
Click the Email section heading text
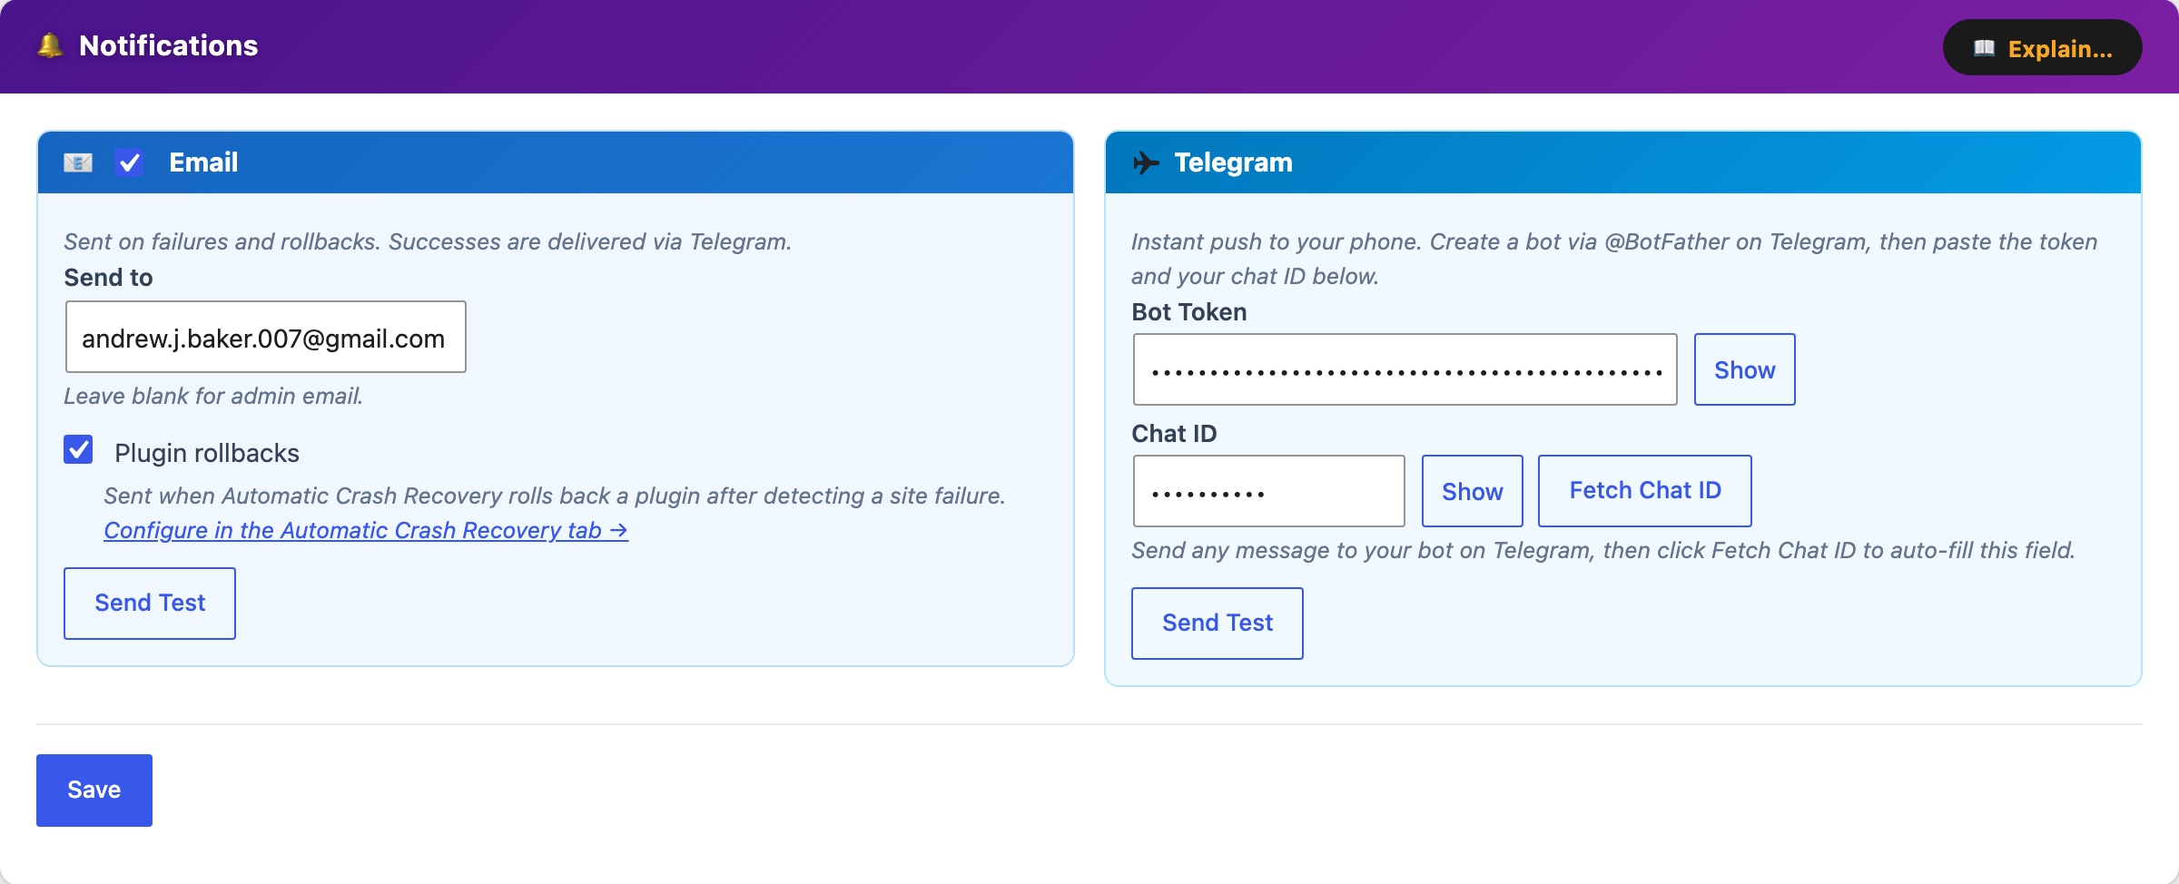(x=203, y=162)
